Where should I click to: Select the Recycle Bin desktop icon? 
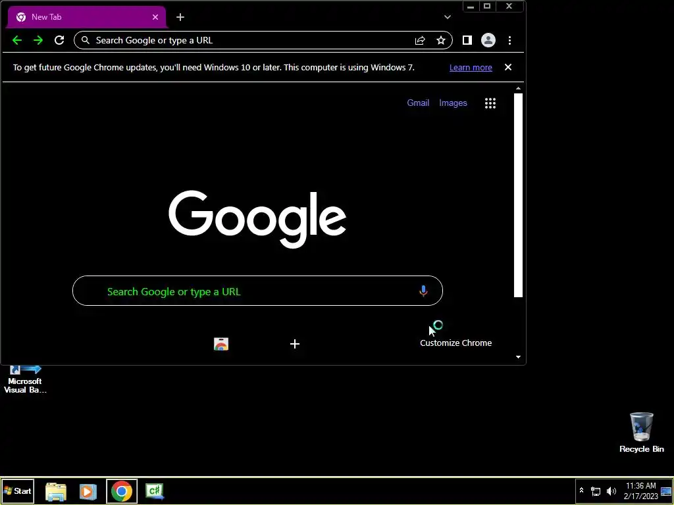(641, 433)
